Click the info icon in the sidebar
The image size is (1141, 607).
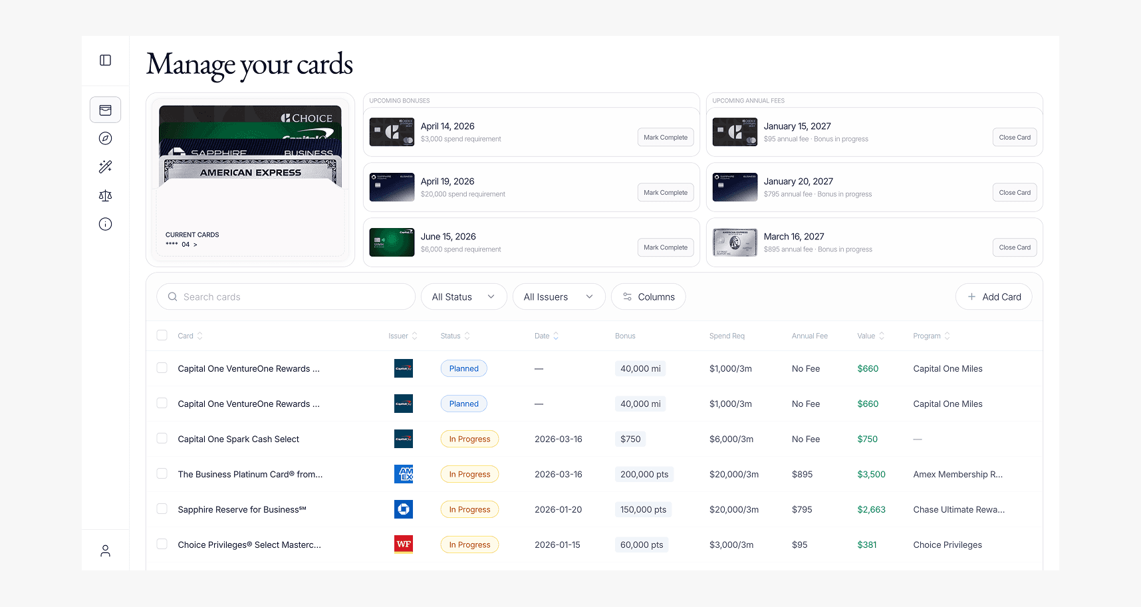point(105,224)
